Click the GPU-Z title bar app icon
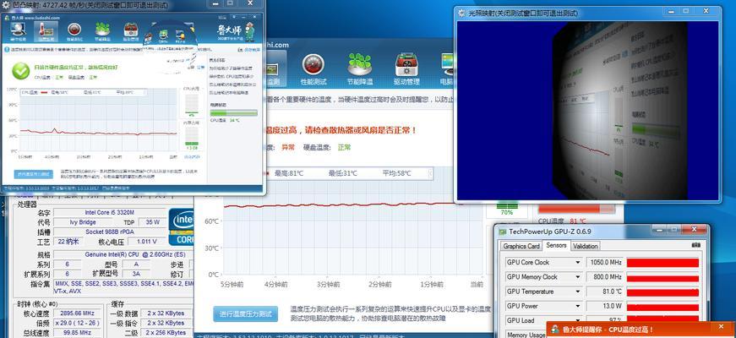This screenshot has height=338, width=736. pos(503,232)
